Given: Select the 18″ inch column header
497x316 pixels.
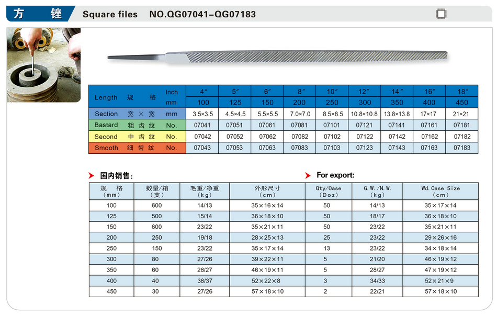Looking at the screenshot, I should (462, 91).
